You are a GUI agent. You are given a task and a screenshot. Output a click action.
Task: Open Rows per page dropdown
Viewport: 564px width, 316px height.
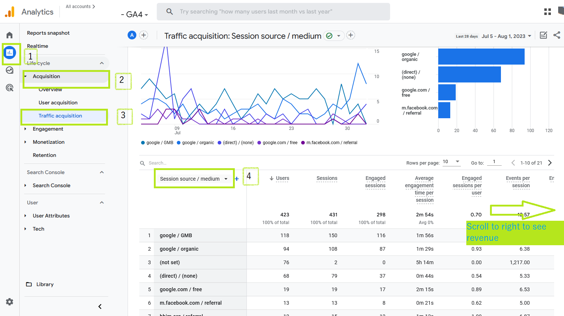[x=451, y=162]
